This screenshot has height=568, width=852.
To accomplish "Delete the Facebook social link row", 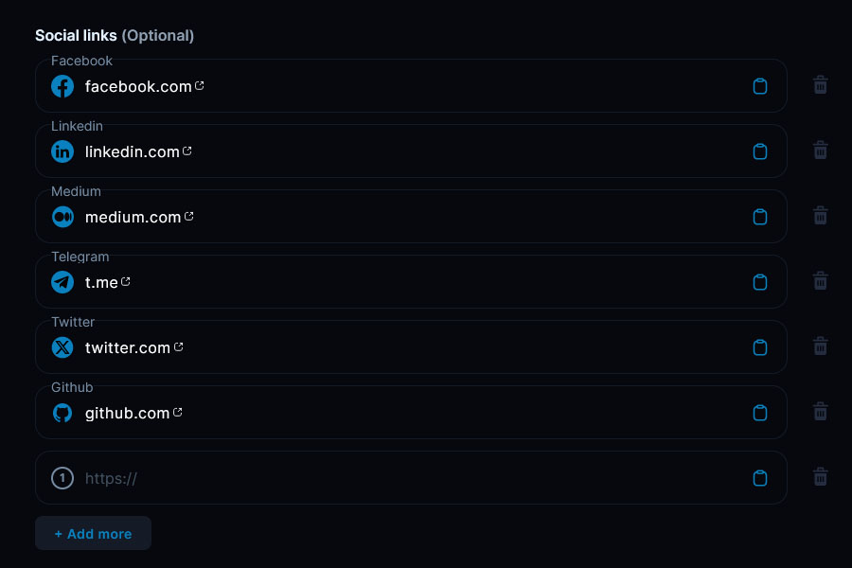I will [821, 85].
